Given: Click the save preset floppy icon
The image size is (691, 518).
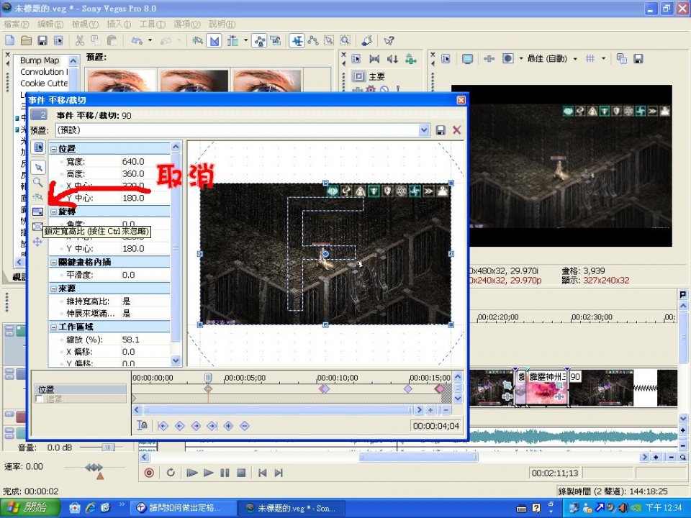Looking at the screenshot, I should [441, 130].
